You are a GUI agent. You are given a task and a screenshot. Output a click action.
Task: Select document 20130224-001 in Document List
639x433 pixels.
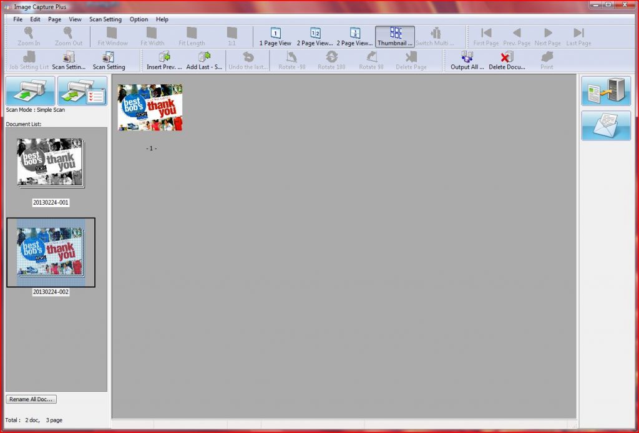click(x=50, y=163)
